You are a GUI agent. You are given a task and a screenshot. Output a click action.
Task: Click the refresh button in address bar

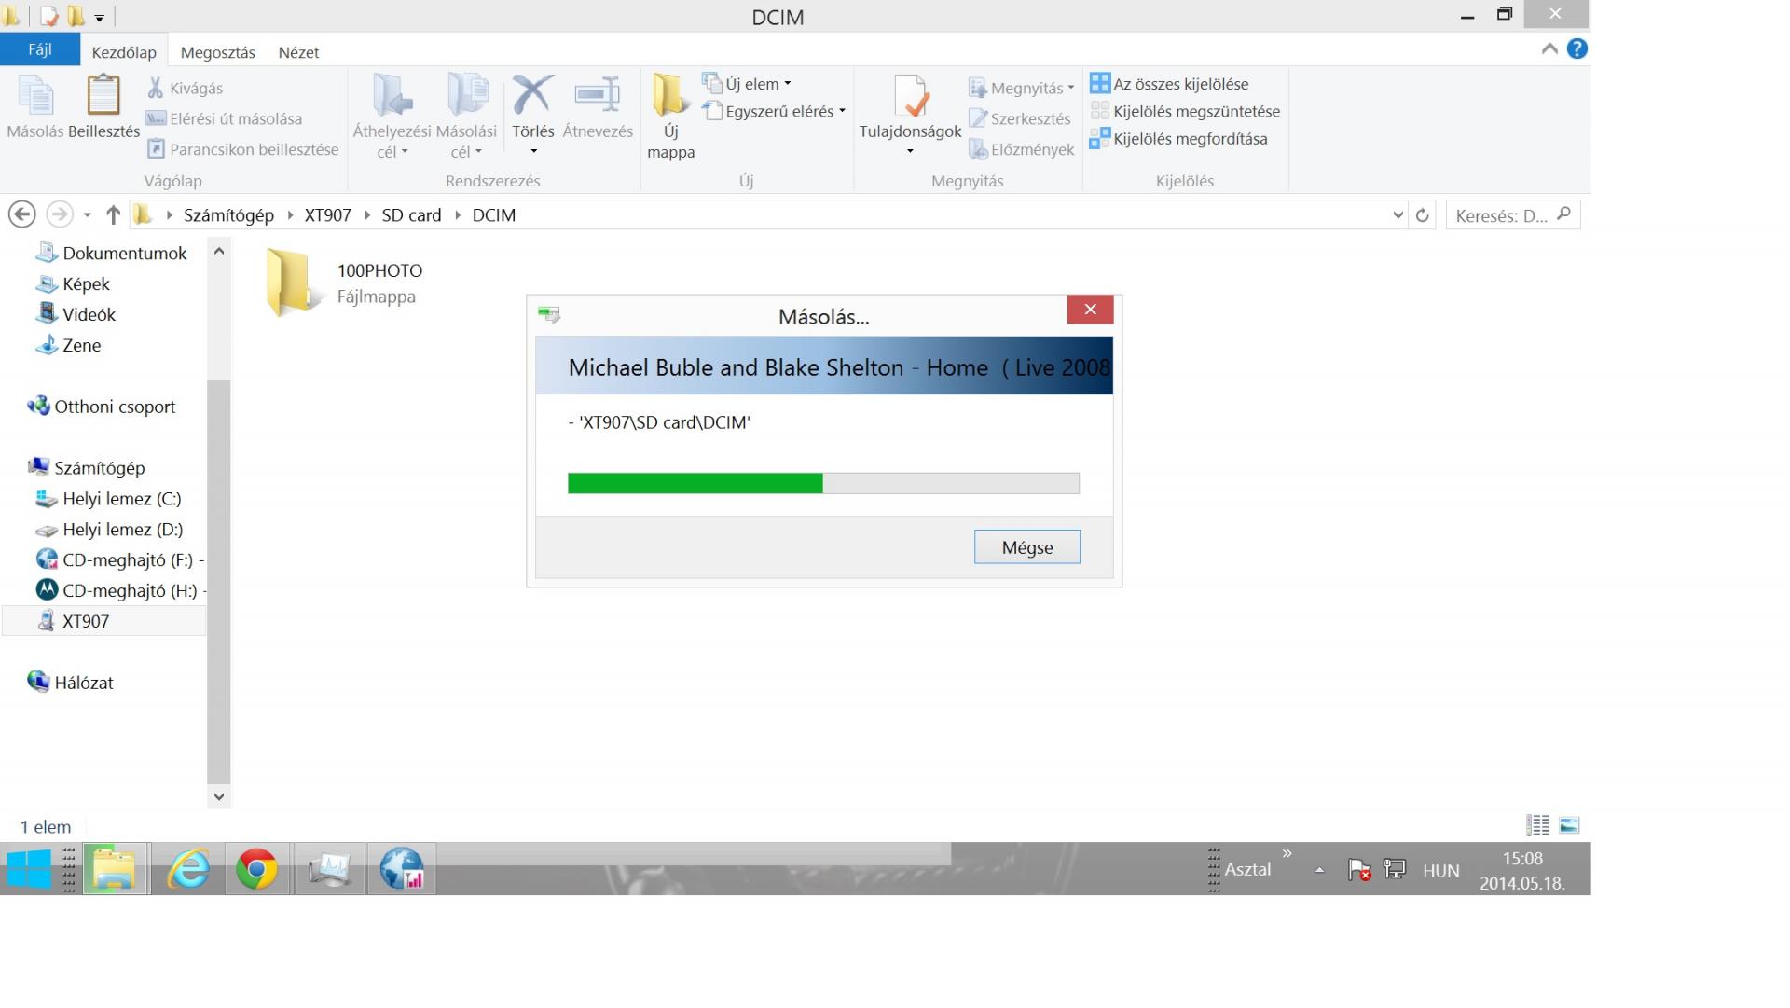tap(1422, 215)
